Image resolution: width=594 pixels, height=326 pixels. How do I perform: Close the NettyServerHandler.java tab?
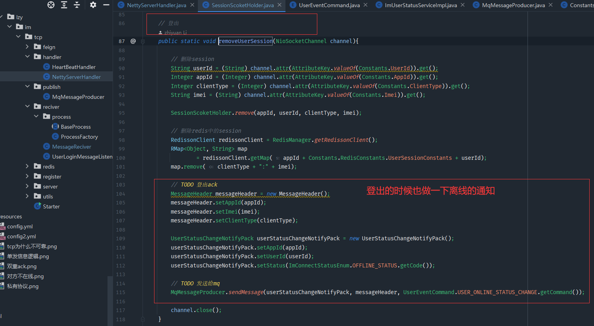pyautogui.click(x=192, y=5)
